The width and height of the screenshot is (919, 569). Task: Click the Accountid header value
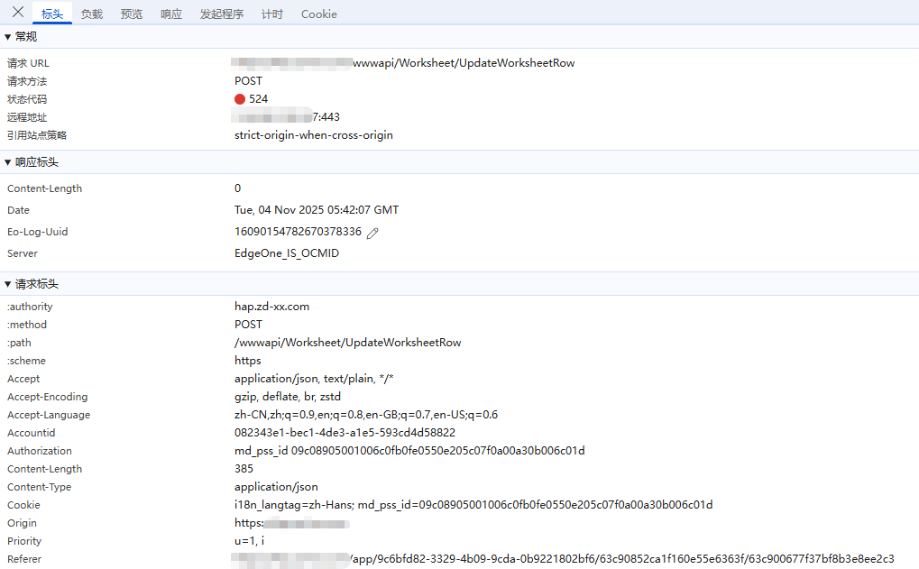point(345,433)
